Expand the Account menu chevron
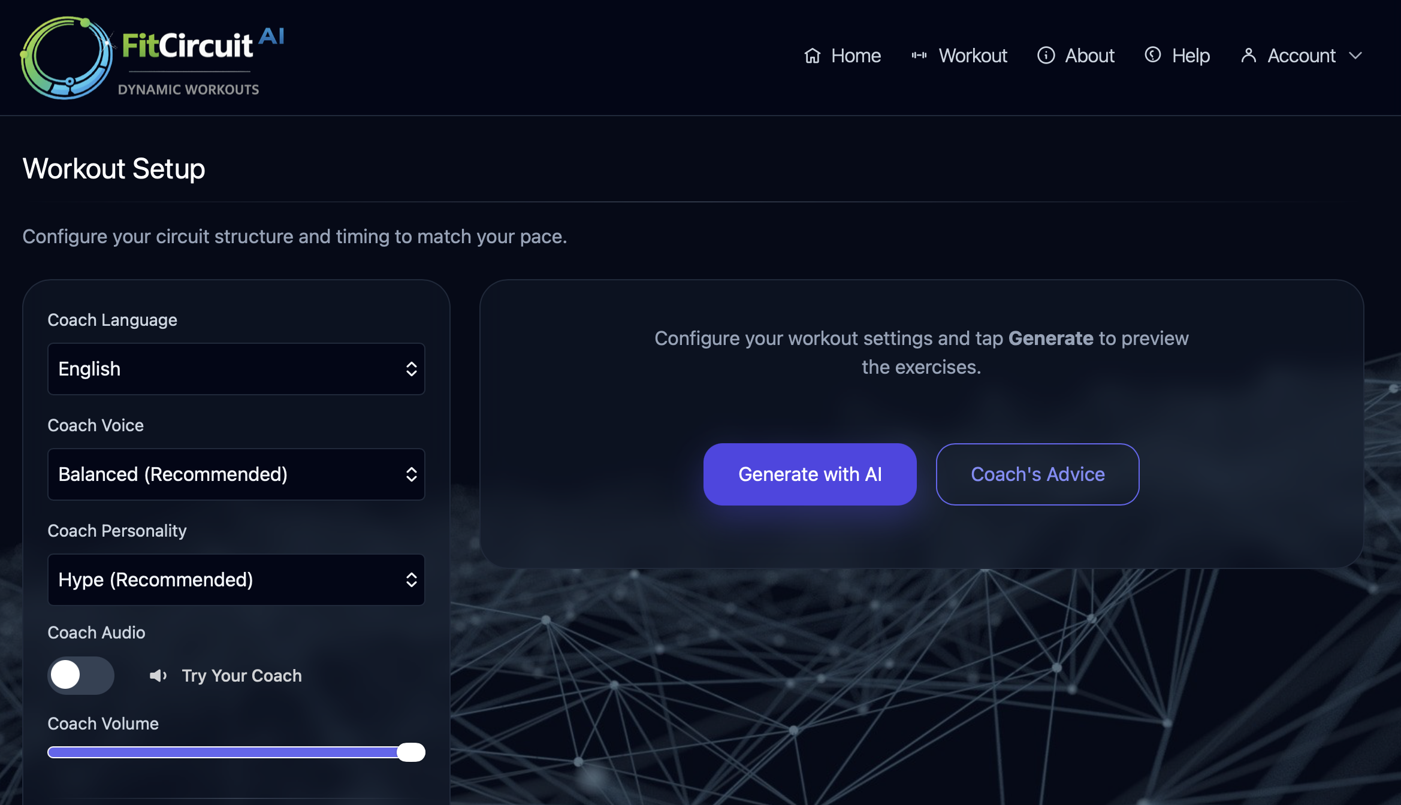Viewport: 1401px width, 805px height. point(1355,56)
